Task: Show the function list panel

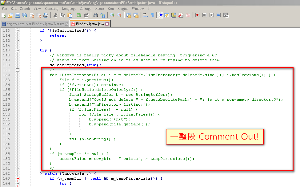Action: (x=181, y=15)
